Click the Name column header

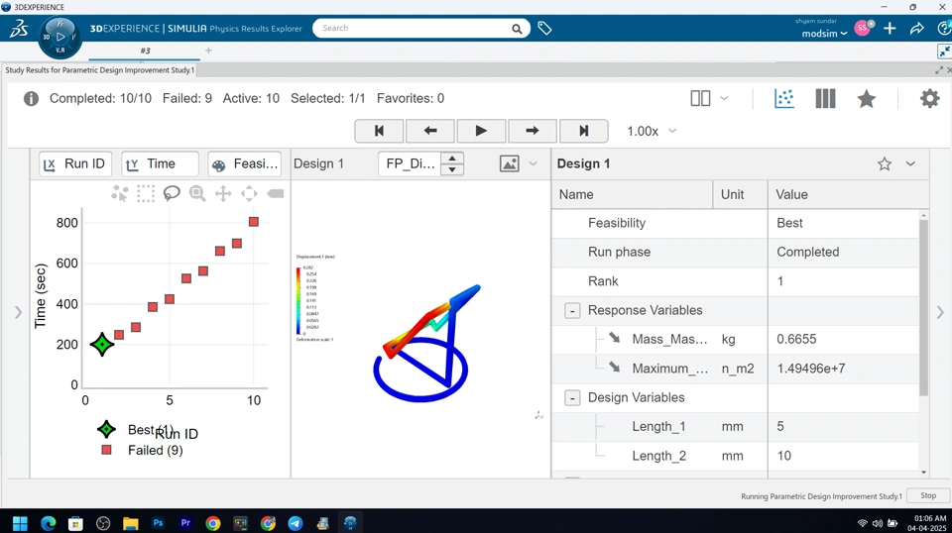click(x=632, y=194)
